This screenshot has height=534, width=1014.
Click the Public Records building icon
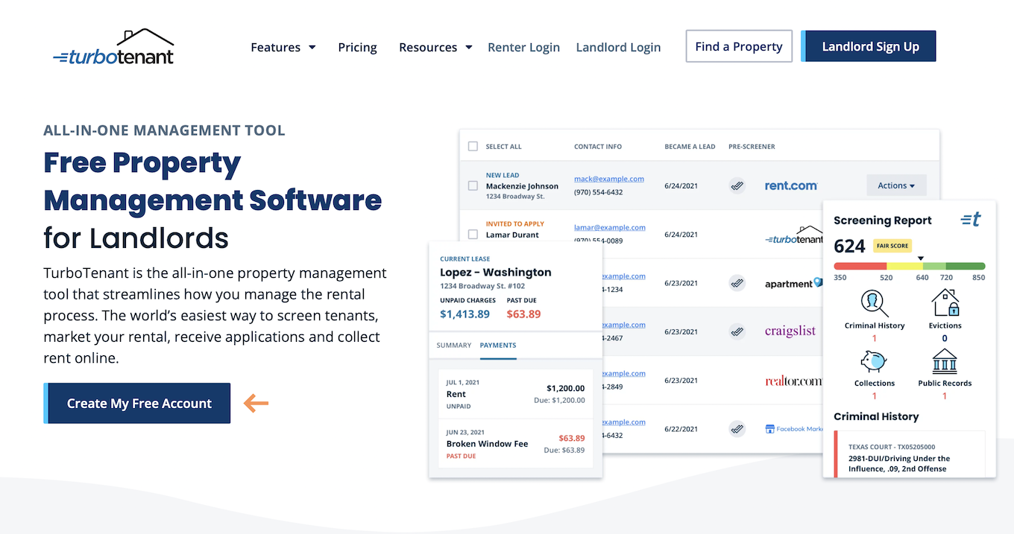tap(945, 361)
